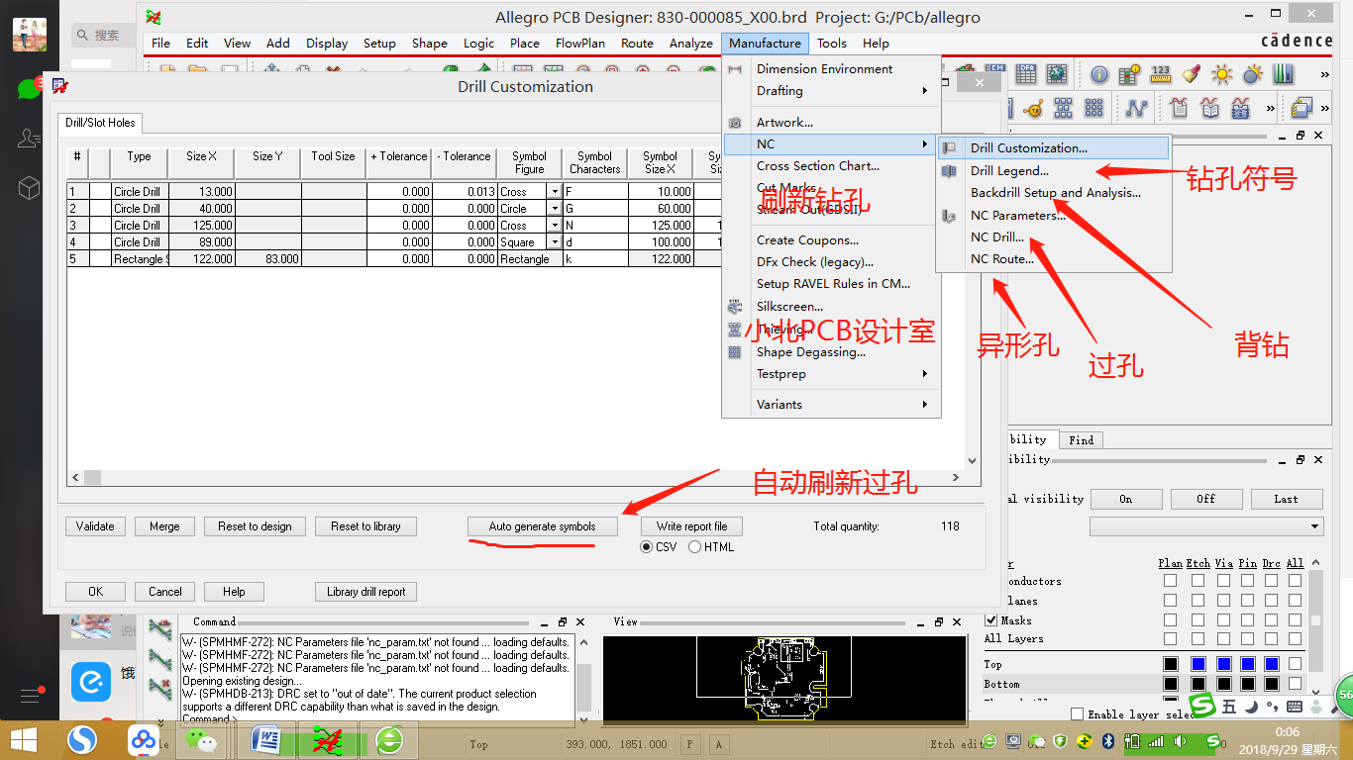
Task: Expand the Drafting submenu
Action: click(831, 91)
